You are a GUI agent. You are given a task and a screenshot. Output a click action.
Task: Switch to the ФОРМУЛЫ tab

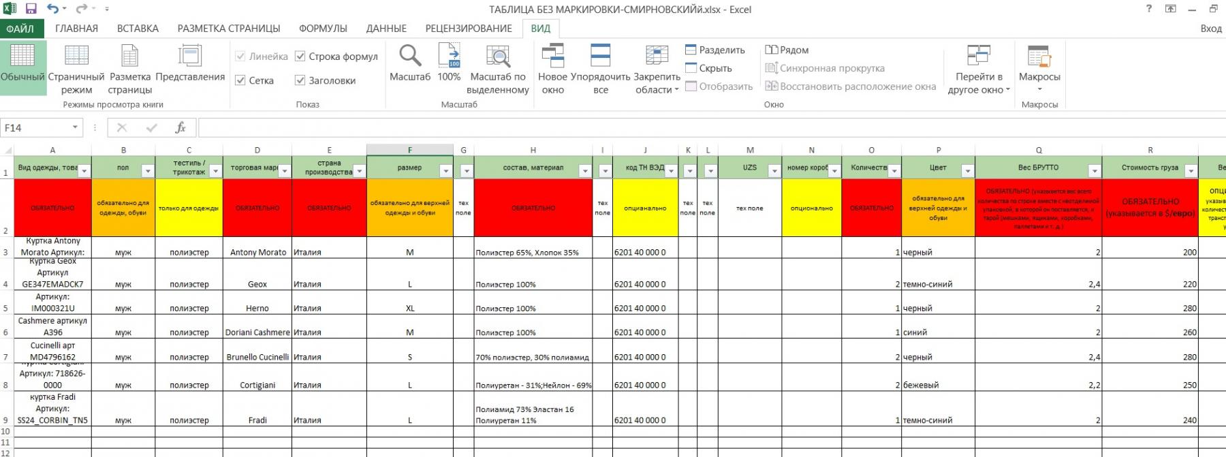(323, 29)
